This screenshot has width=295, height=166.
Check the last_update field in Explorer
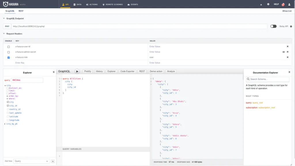click(8, 113)
